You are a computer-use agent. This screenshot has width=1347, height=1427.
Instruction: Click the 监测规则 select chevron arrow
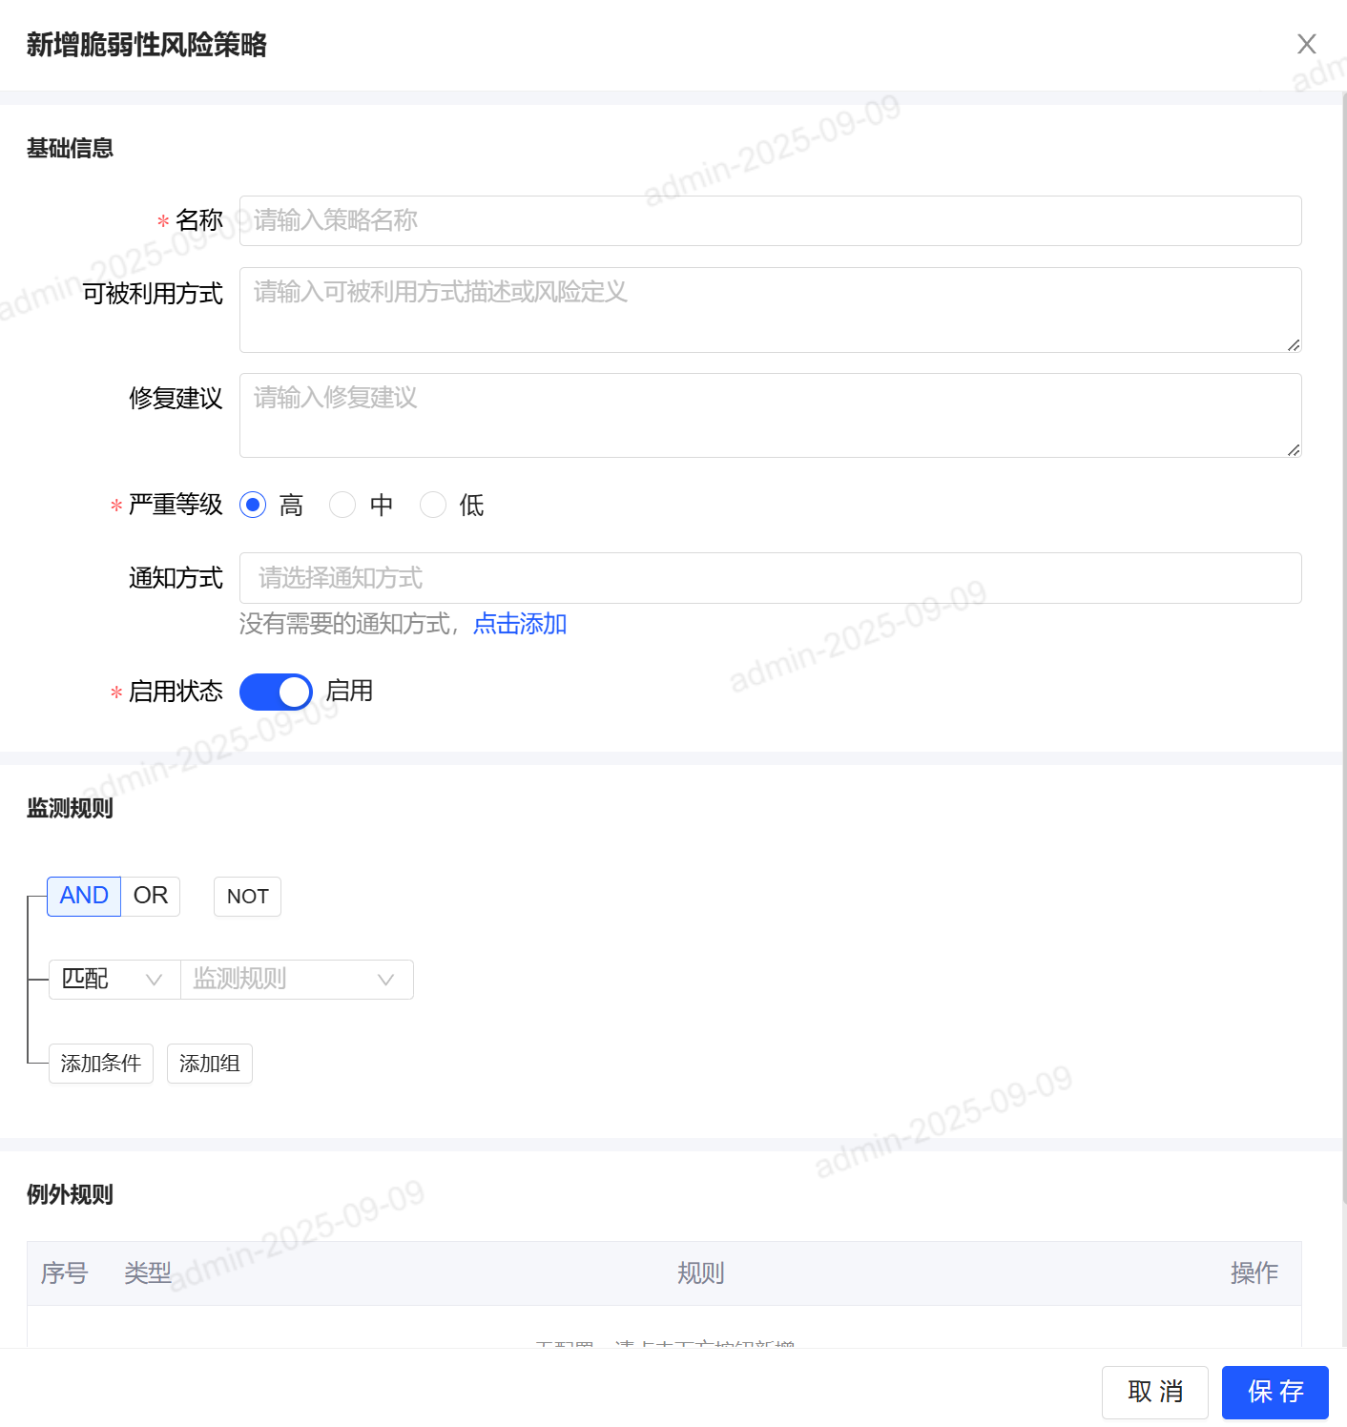[385, 980]
